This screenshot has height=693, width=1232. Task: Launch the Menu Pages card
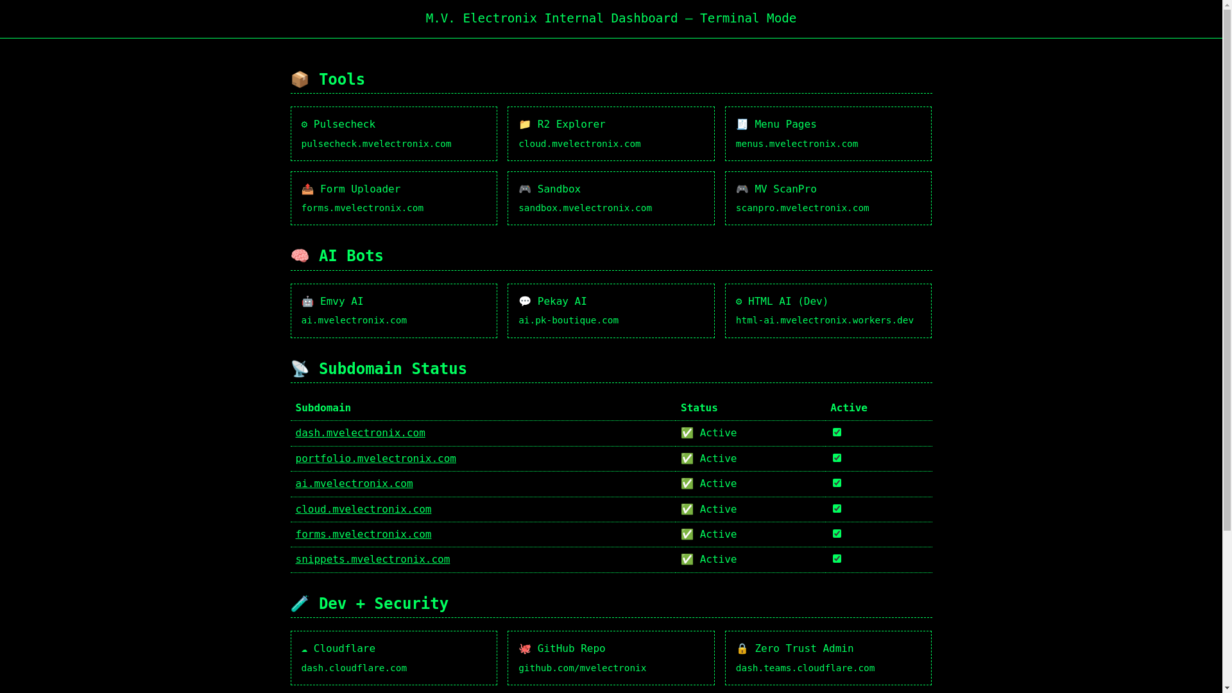[x=828, y=133]
